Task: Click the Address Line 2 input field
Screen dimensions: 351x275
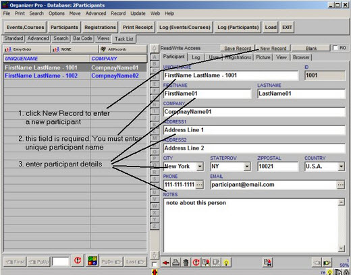Action: point(254,148)
